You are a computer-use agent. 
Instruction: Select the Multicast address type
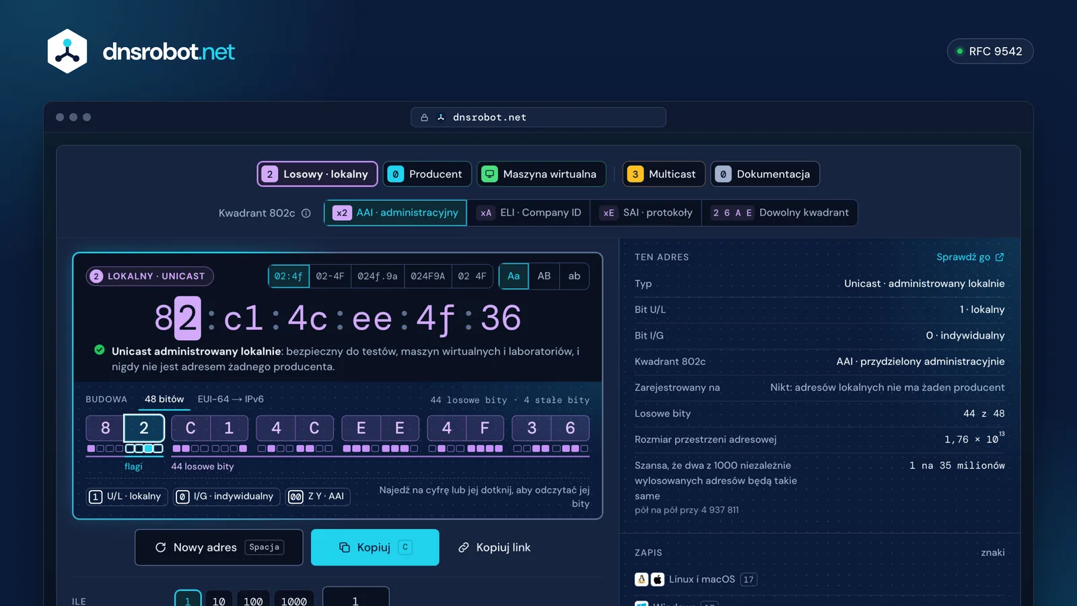click(x=664, y=174)
